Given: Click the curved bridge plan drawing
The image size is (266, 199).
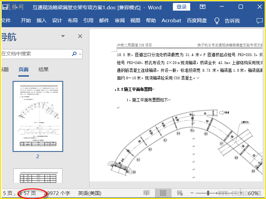Looking at the screenshot, I should click(x=185, y=142).
